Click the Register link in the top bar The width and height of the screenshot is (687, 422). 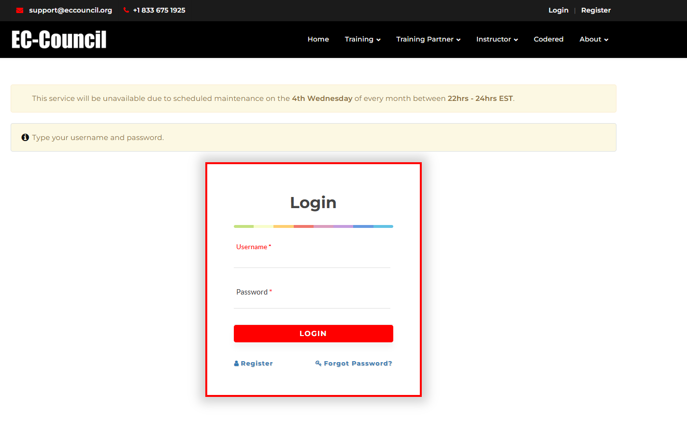point(596,10)
